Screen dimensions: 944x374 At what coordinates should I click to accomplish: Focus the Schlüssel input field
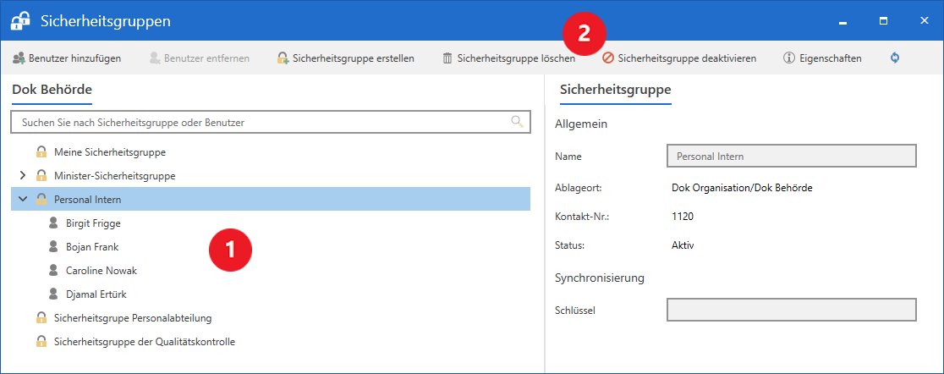click(791, 310)
